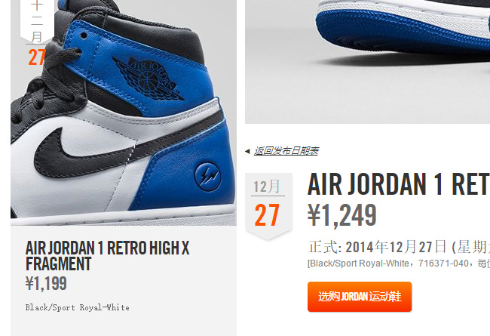The image size is (490, 336).
Task: Click the 正式: 2014年12月27日 release date line
Action: coord(399,247)
